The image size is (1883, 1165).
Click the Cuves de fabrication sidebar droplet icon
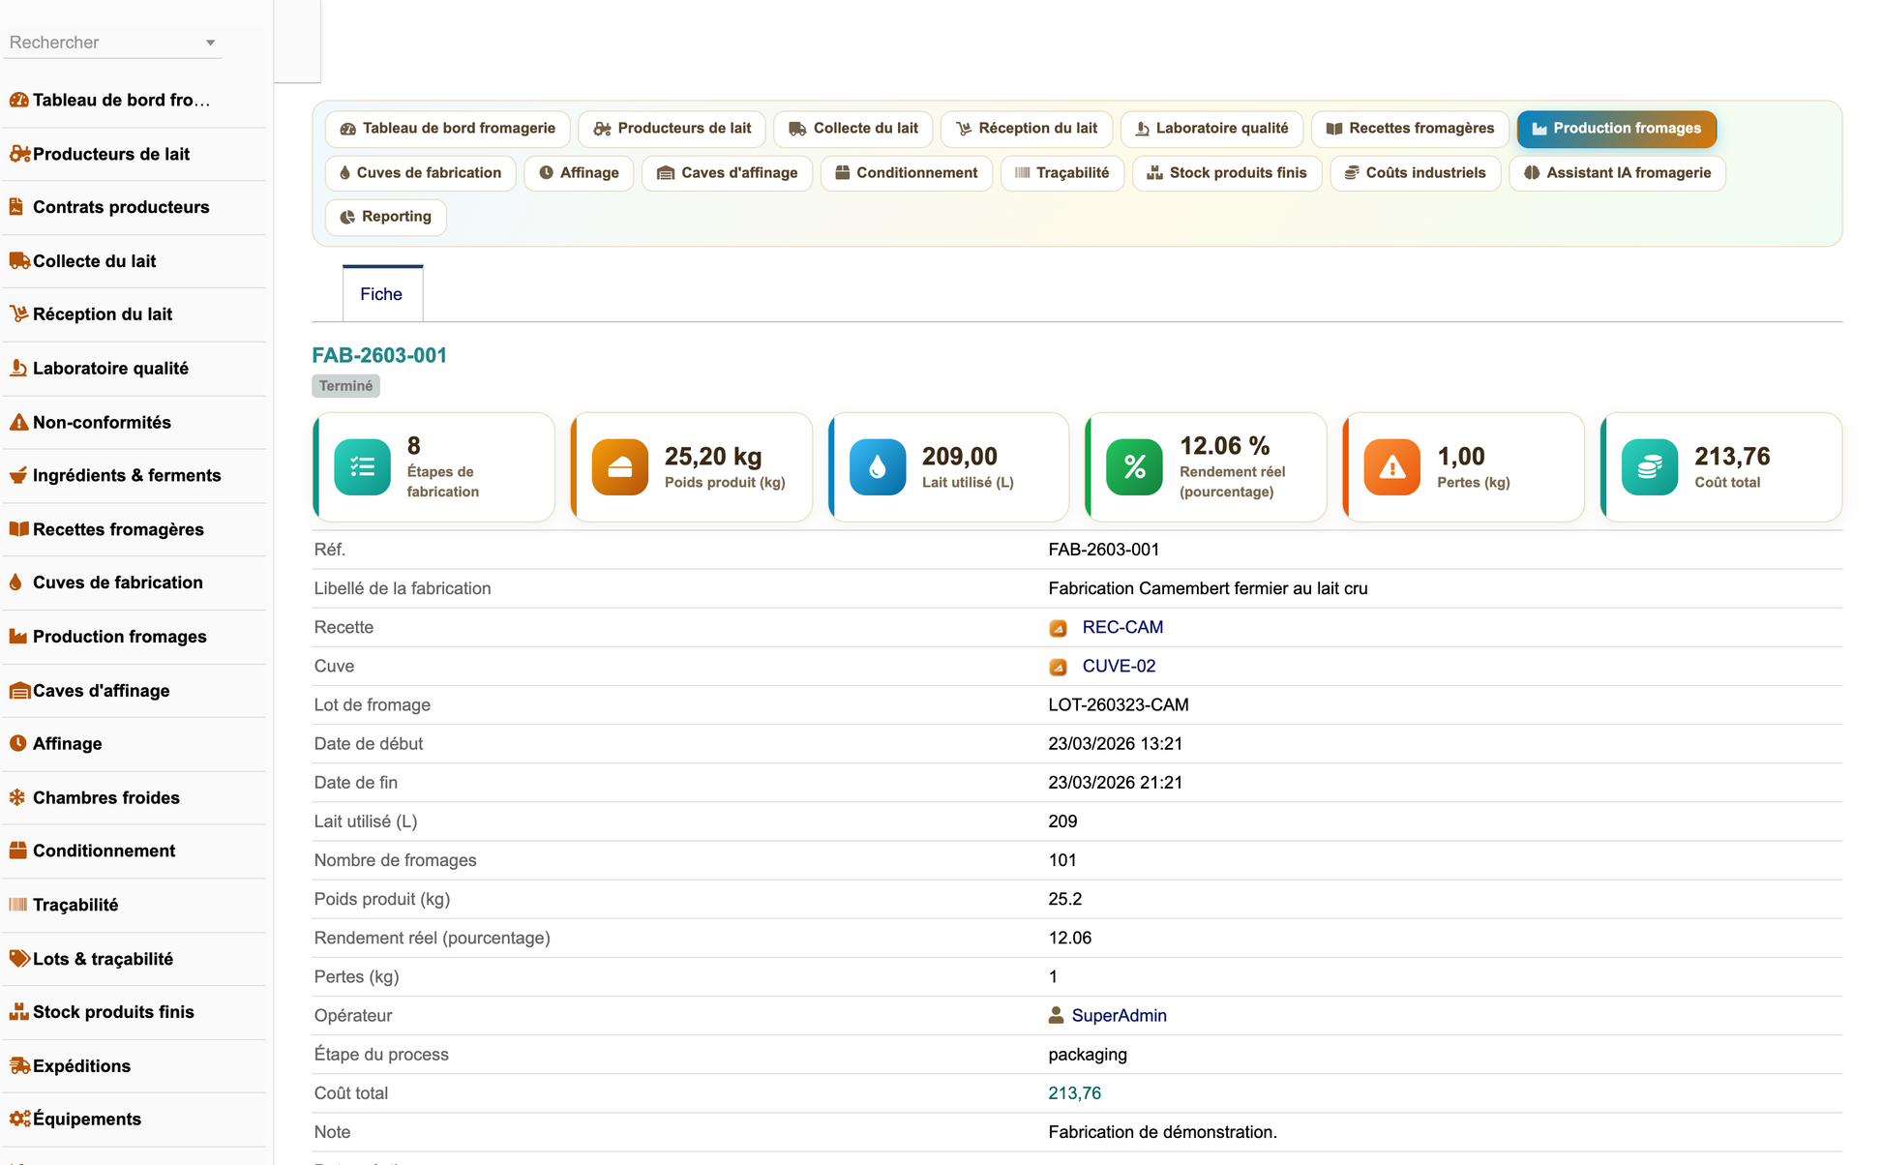pyautogui.click(x=15, y=582)
